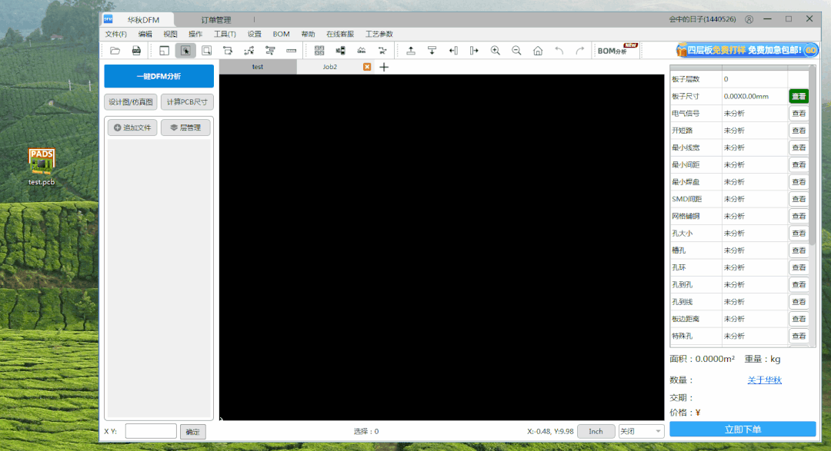Open the BOM分析 tool
831x451 pixels.
tap(616, 50)
